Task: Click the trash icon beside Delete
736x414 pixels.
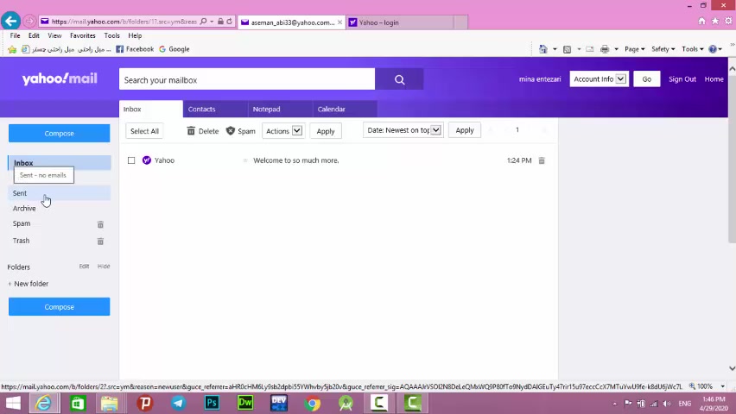Action: point(191,131)
